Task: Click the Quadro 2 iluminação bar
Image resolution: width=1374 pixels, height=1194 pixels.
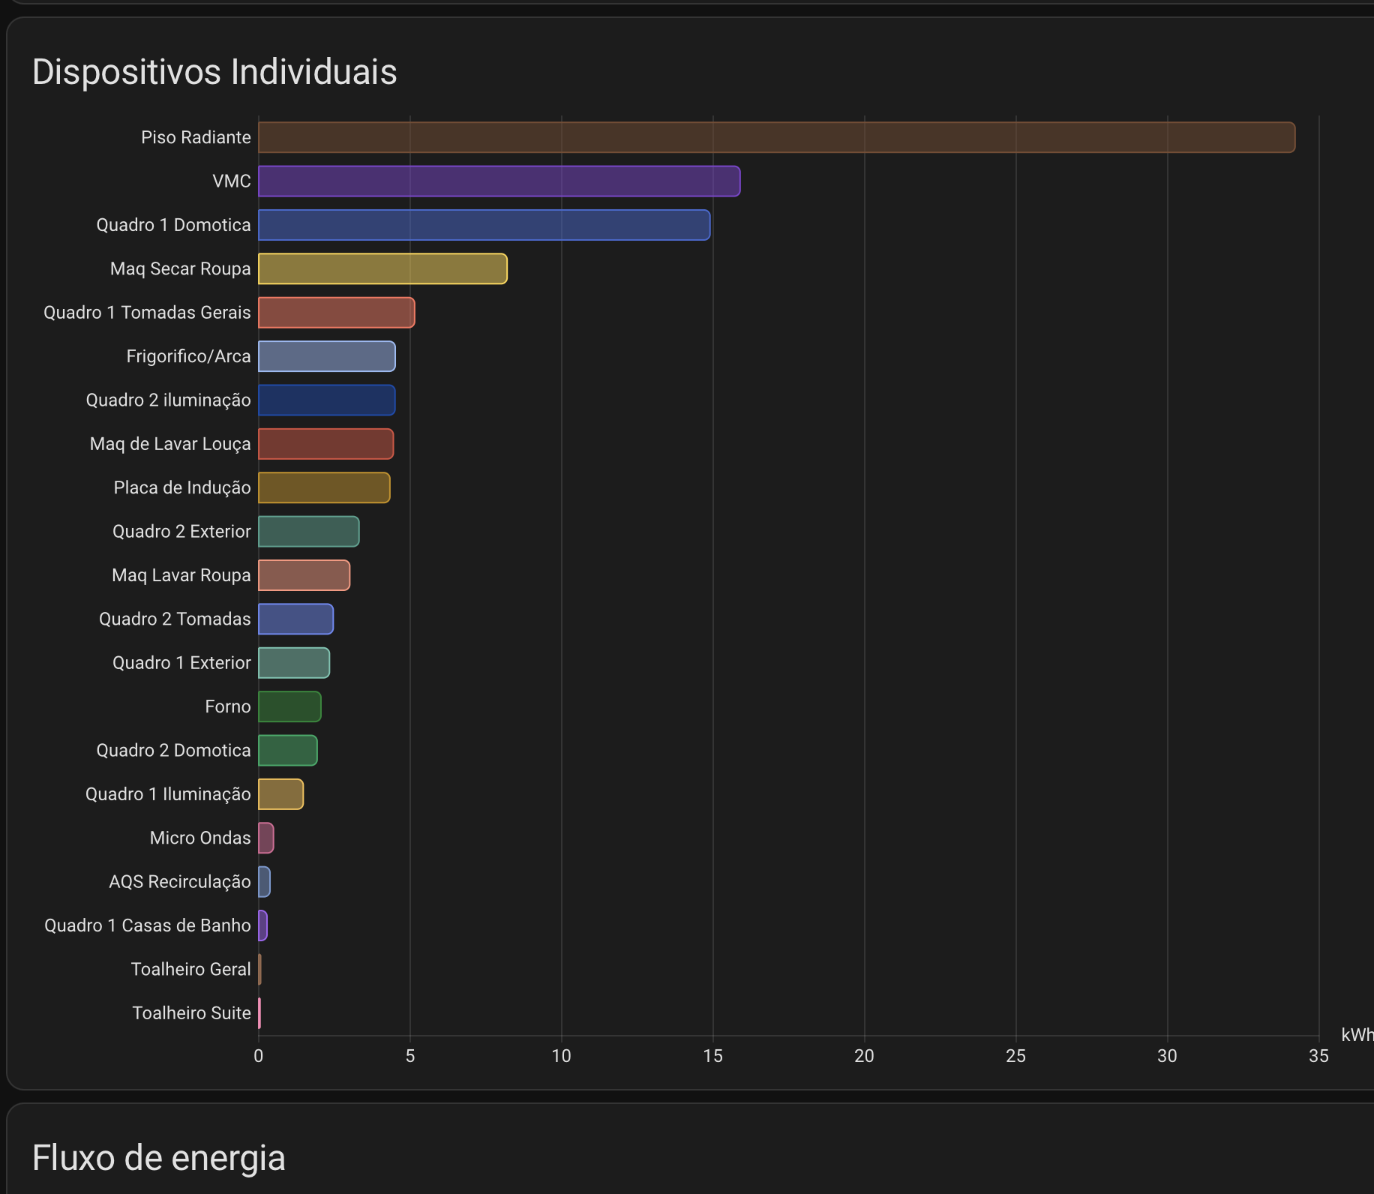Action: coord(326,400)
